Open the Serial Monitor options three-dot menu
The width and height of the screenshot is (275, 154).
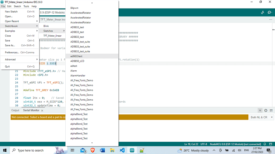271,19
